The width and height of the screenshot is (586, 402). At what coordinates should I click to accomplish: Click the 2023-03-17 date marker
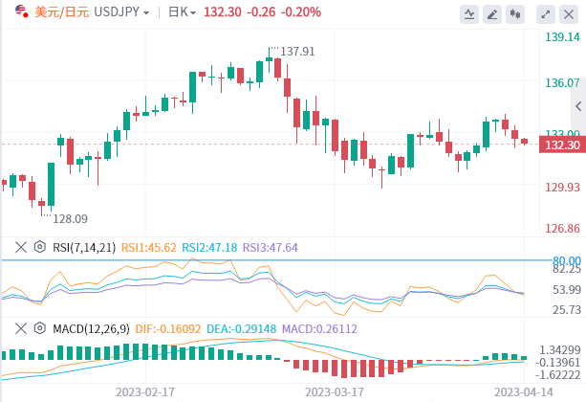(335, 391)
